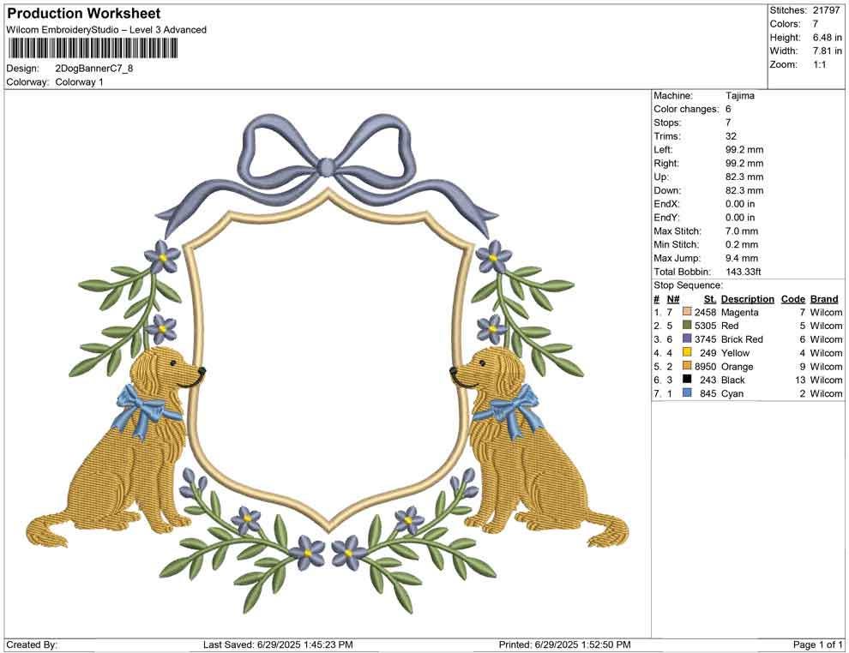Viewport: 849px width, 653px height.
Task: Select the Colorway 1 label
Action: pos(78,83)
